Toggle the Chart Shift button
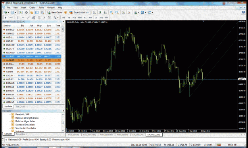248x148 pixels. (129, 12)
